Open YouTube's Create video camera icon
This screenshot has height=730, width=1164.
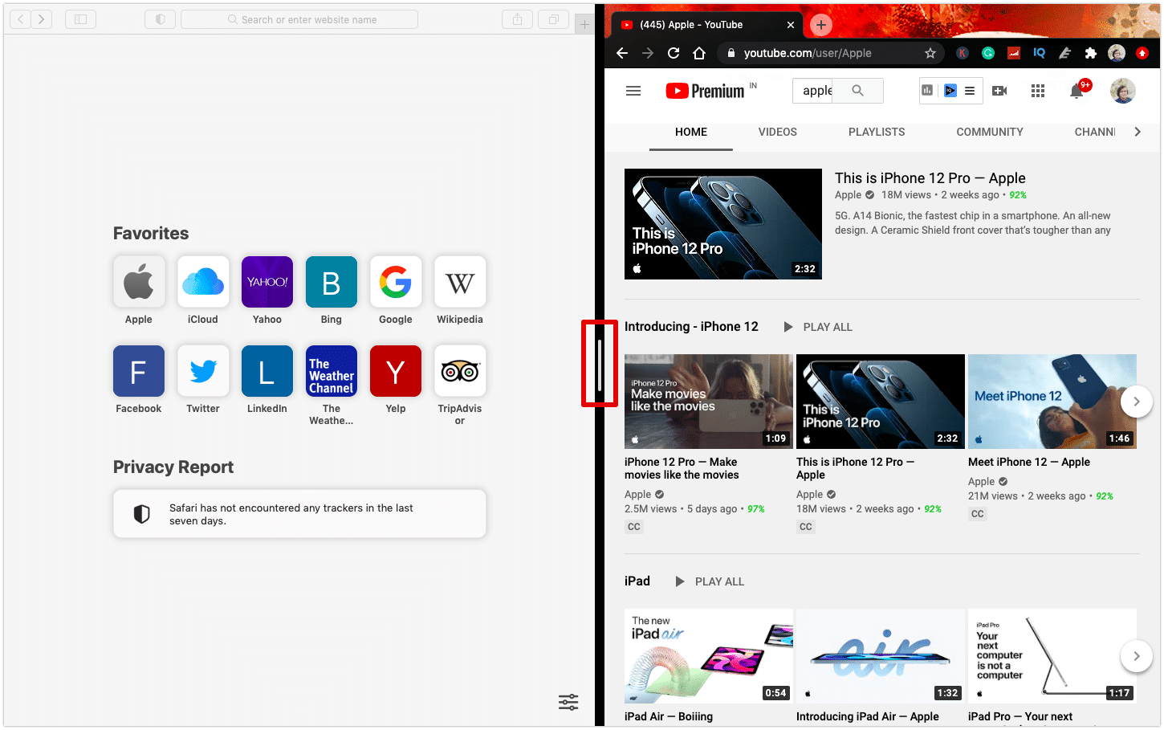pos(999,91)
